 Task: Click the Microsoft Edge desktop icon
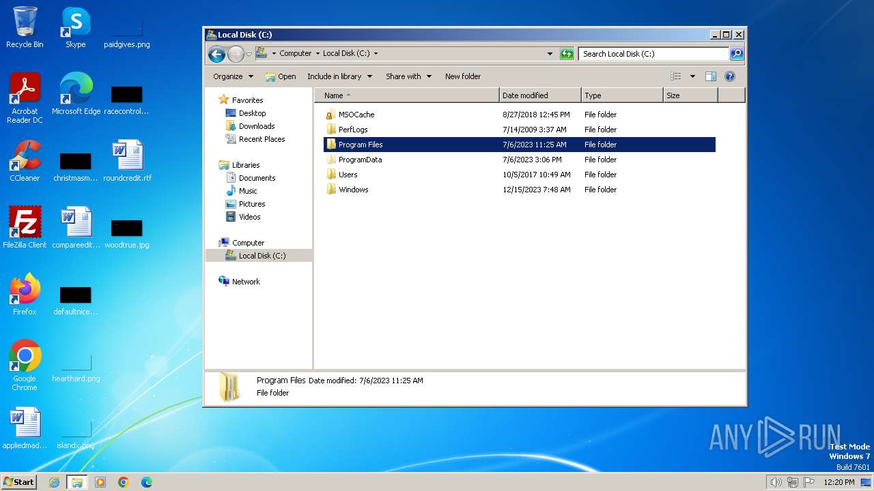76,93
